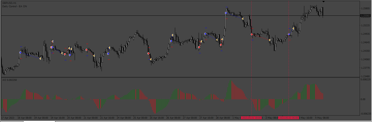
Task: Click the 19 Apr 16:00 time label
Action: pyautogui.click(x=57, y=118)
